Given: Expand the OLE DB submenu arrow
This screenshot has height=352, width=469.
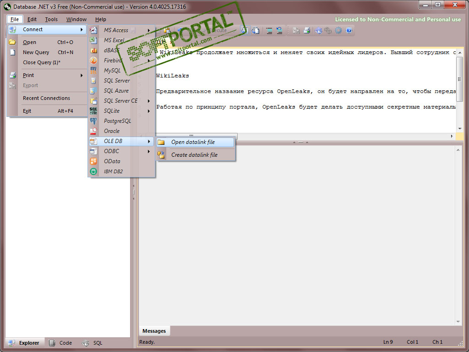Looking at the screenshot, I should (149, 141).
